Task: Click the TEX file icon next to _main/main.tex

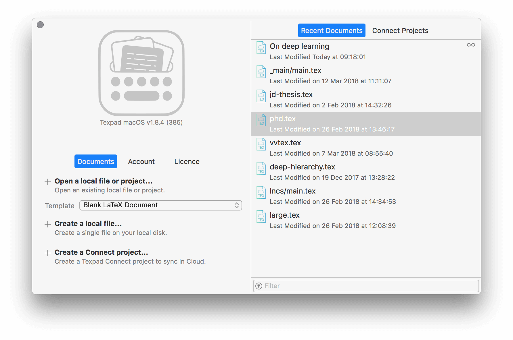Action: click(x=261, y=72)
